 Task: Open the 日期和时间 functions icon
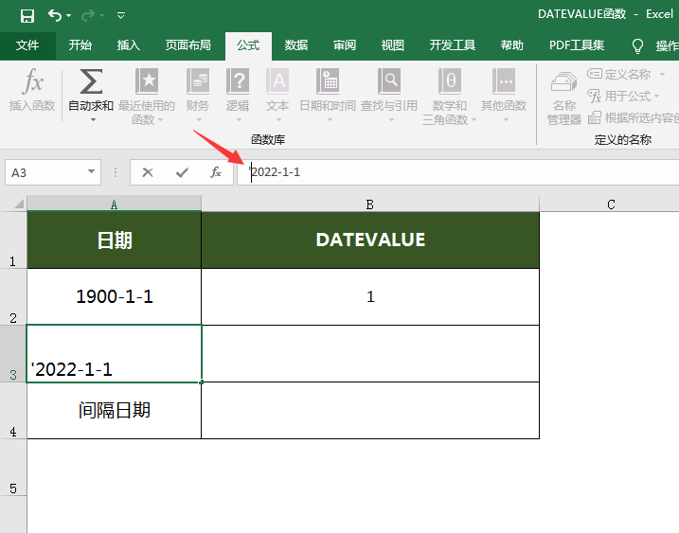pos(328,81)
